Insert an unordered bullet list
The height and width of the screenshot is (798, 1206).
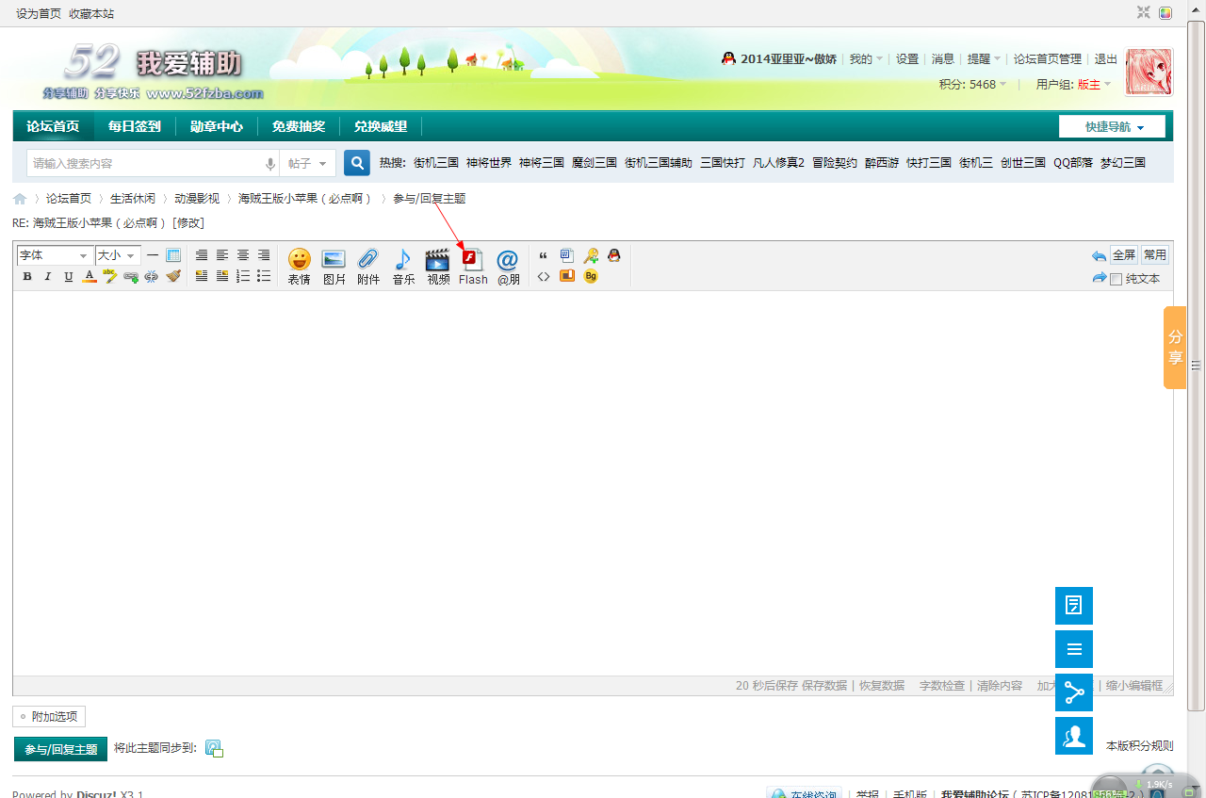(x=264, y=276)
